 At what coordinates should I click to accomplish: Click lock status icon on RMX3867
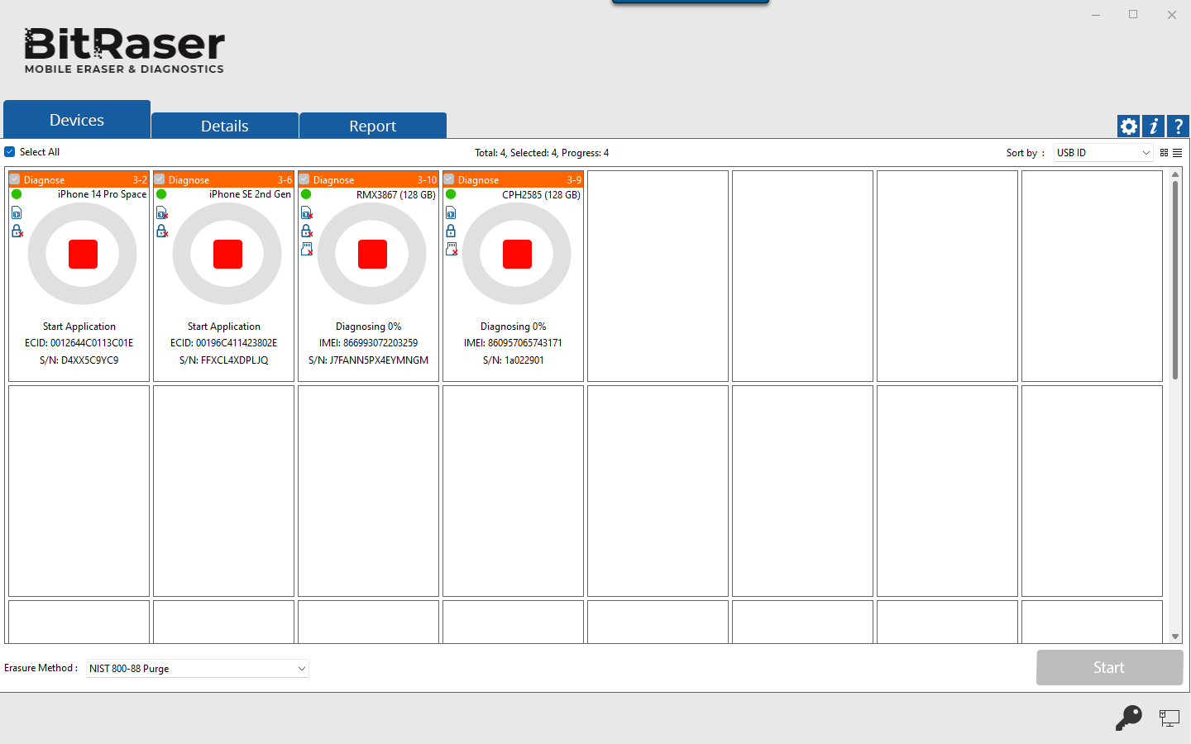pos(307,231)
